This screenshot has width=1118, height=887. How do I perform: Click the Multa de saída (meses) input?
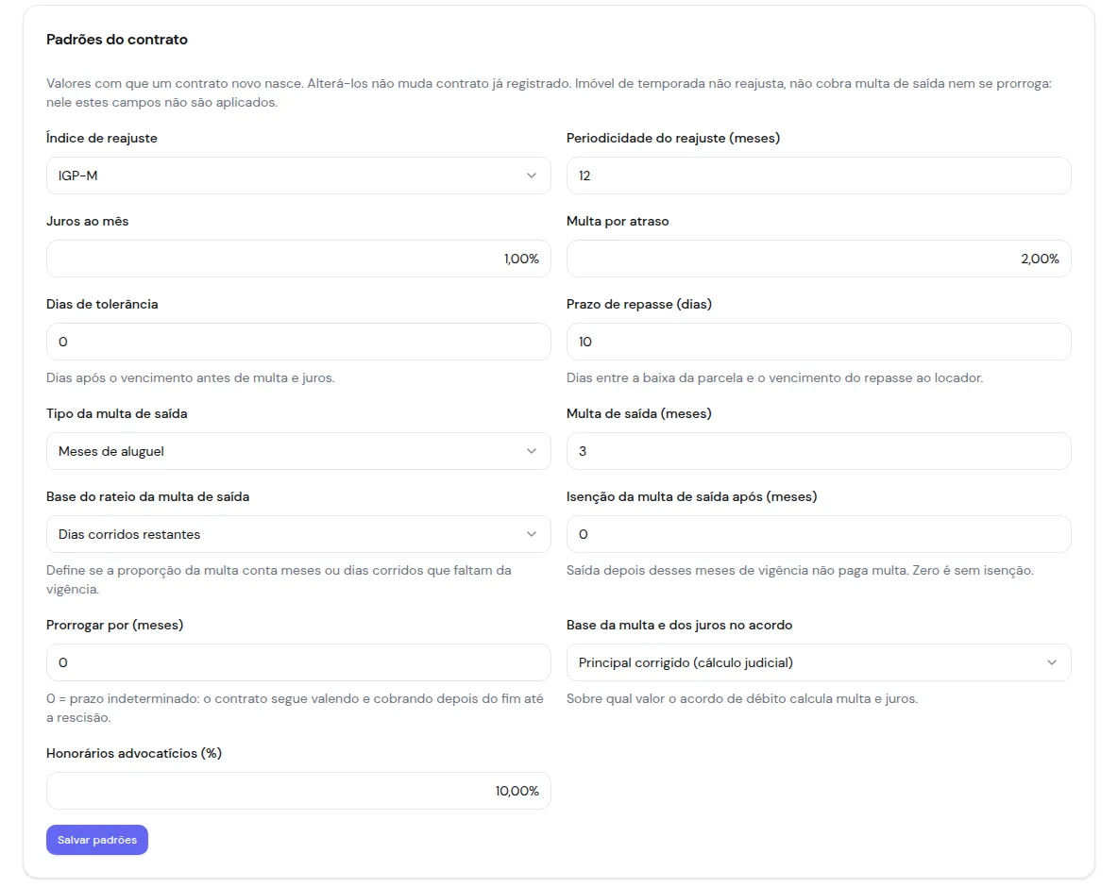point(819,451)
